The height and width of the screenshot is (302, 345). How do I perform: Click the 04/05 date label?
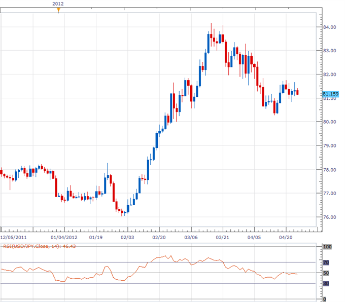pyautogui.click(x=254, y=237)
